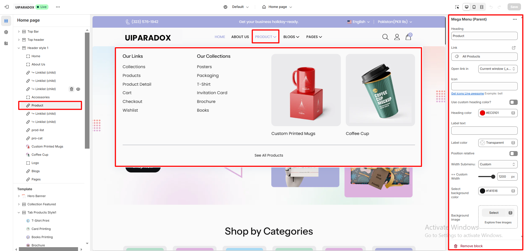The height and width of the screenshot is (251, 524).
Task: Turn on the Position relative toggle
Action: click(513, 153)
